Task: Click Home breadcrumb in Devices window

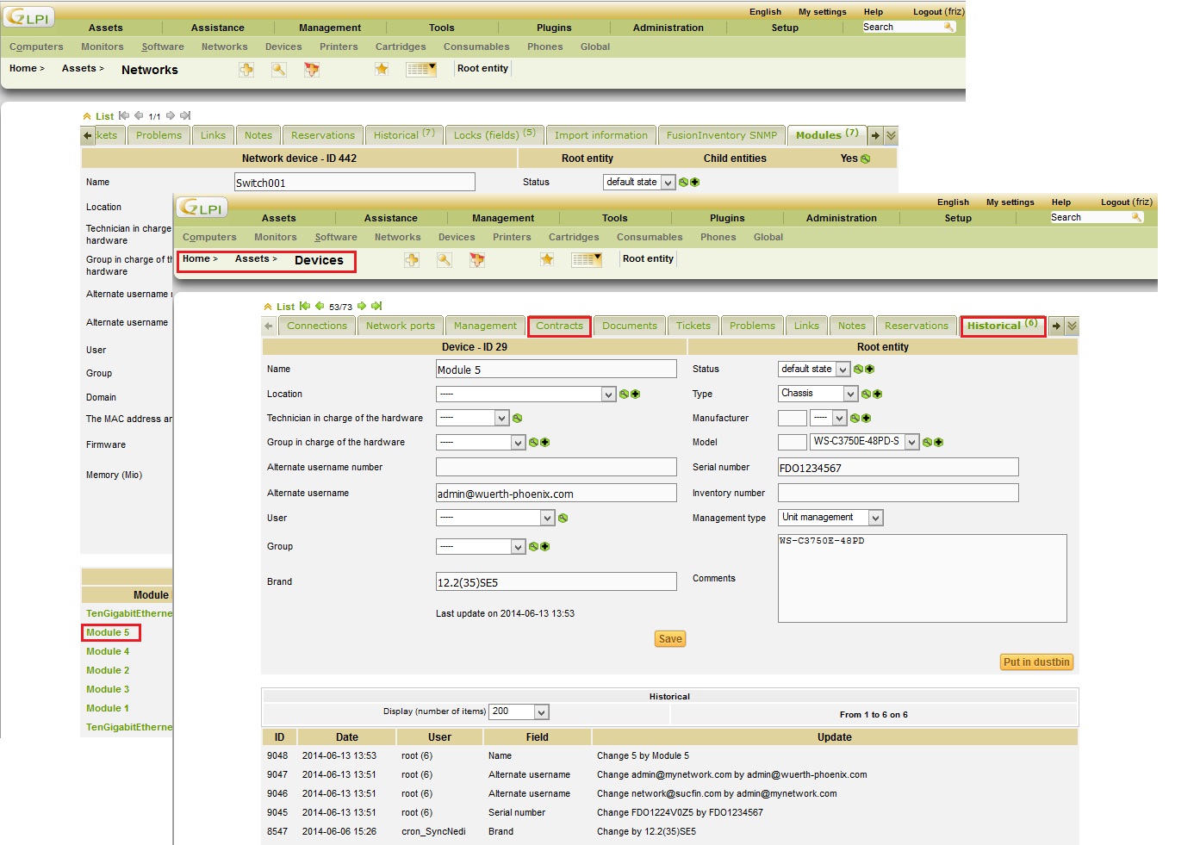Action: click(x=196, y=258)
